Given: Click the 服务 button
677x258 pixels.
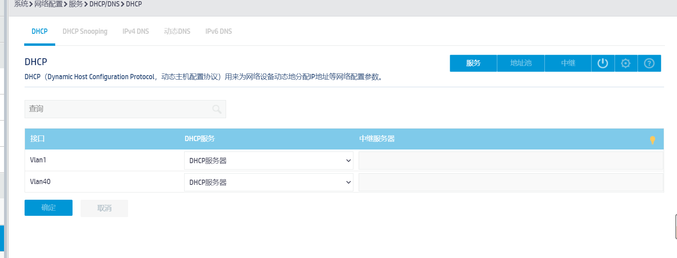Looking at the screenshot, I should pos(473,63).
